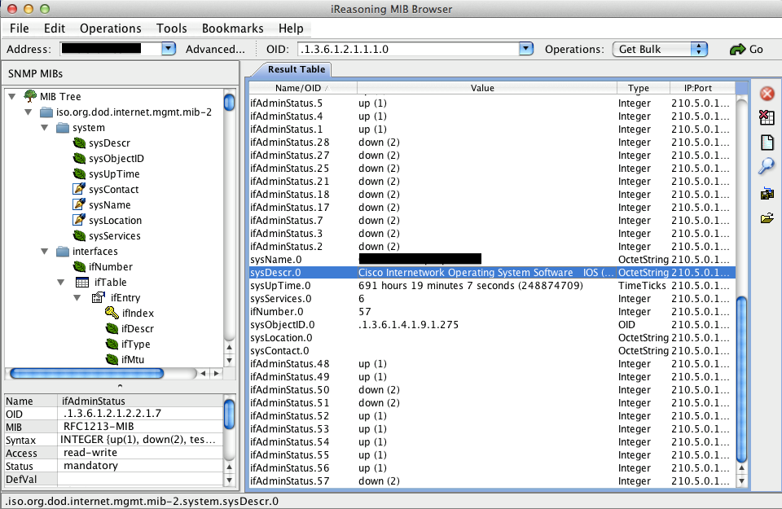Select ifNumber leaf node
782x509 pixels.
(x=103, y=266)
